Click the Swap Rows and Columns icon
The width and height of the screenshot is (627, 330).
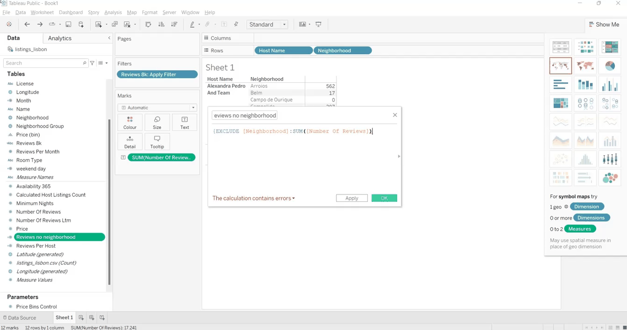point(148,24)
